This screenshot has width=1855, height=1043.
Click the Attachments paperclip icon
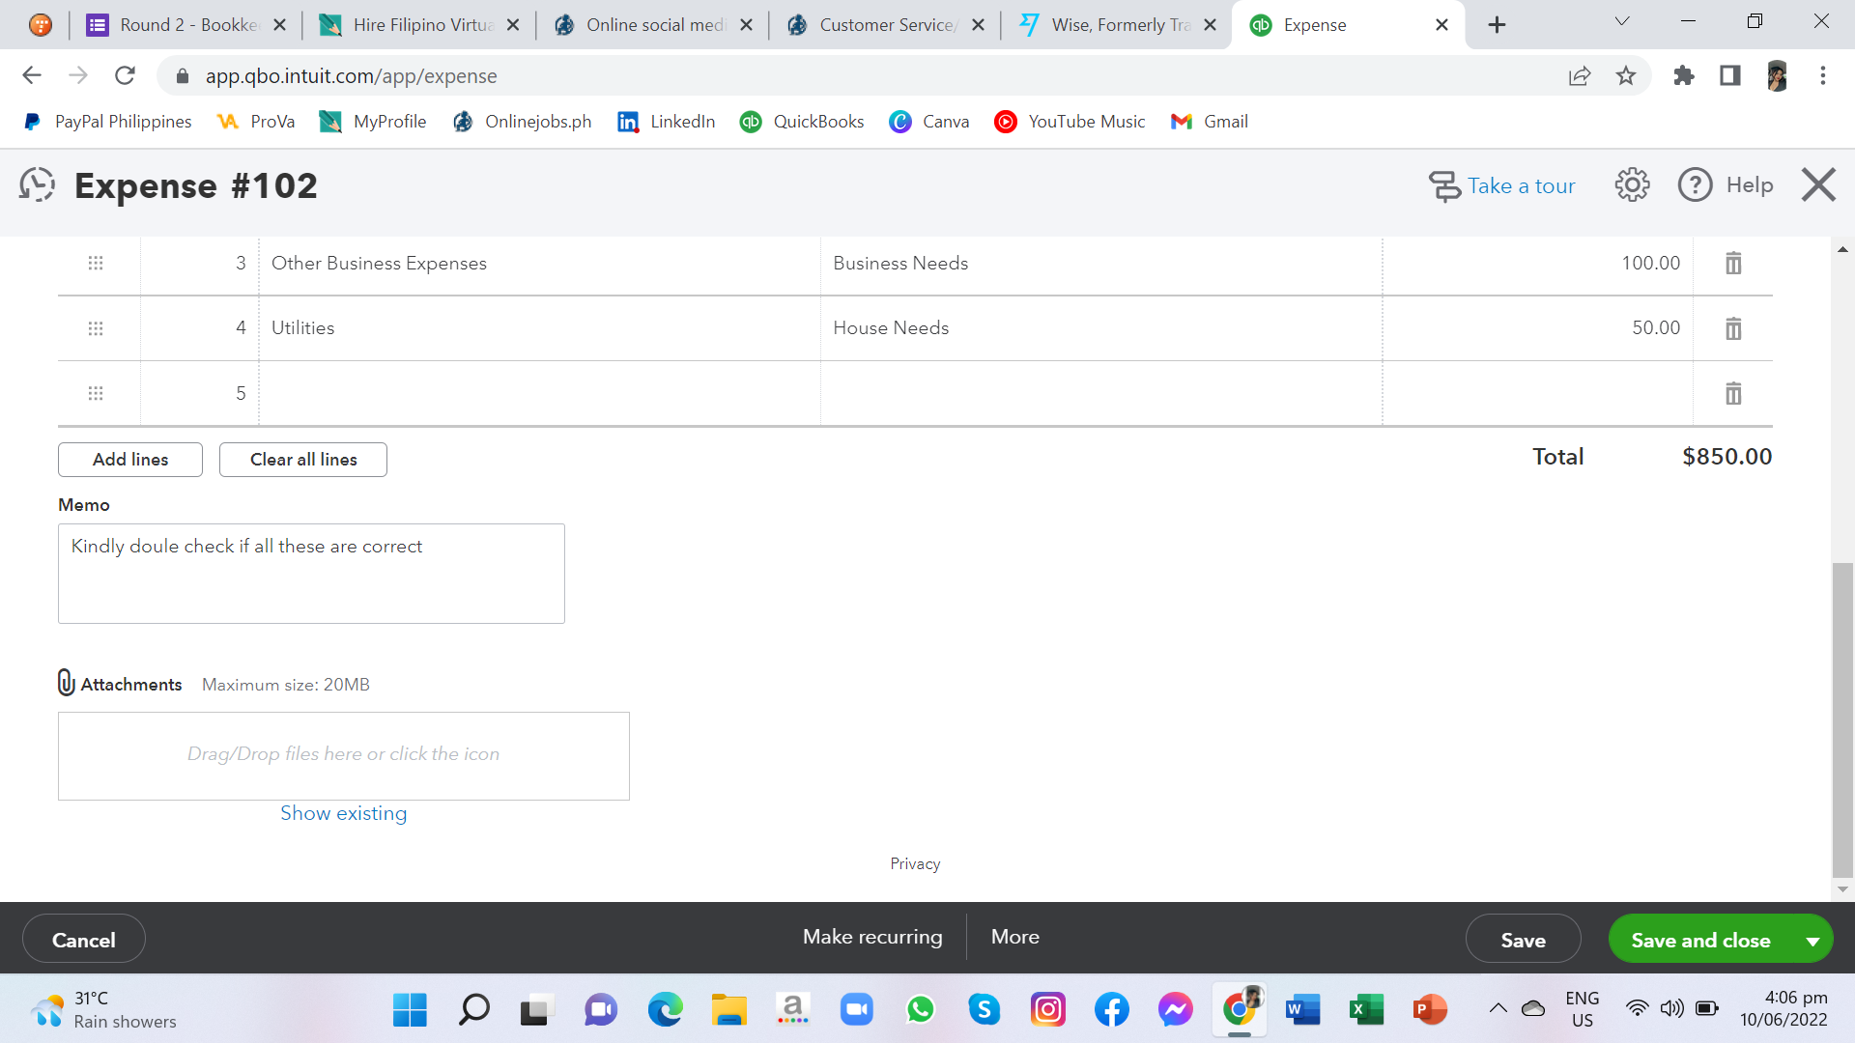point(66,683)
